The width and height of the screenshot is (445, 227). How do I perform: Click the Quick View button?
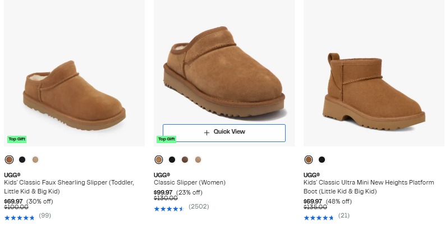[x=224, y=133]
